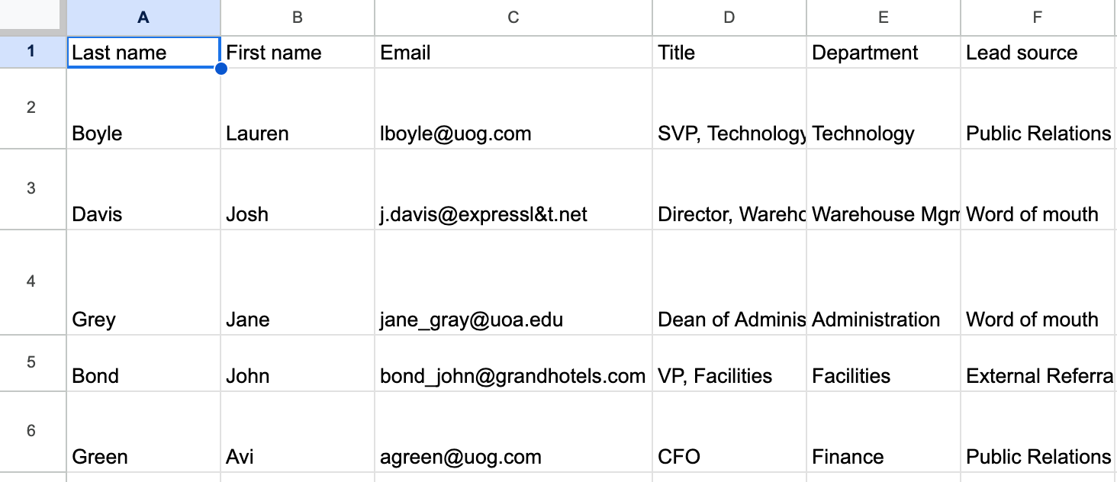Screen dimensions: 1117x482
Task: Select the lboyle@uog.com email cell
Action: [513, 133]
